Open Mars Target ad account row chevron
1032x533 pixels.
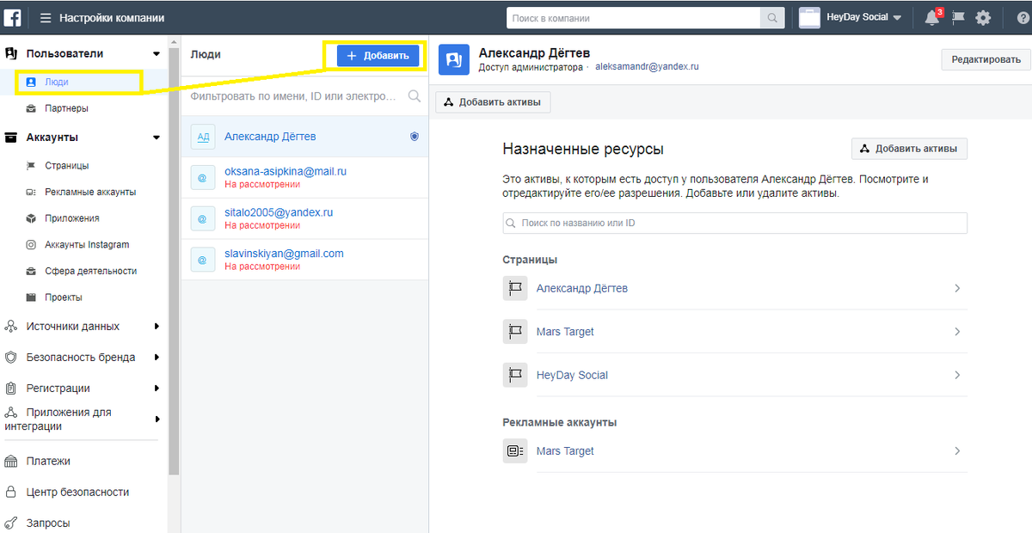click(957, 450)
